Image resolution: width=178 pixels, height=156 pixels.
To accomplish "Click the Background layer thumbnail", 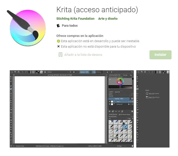I will pyautogui.click(x=112, y=104).
